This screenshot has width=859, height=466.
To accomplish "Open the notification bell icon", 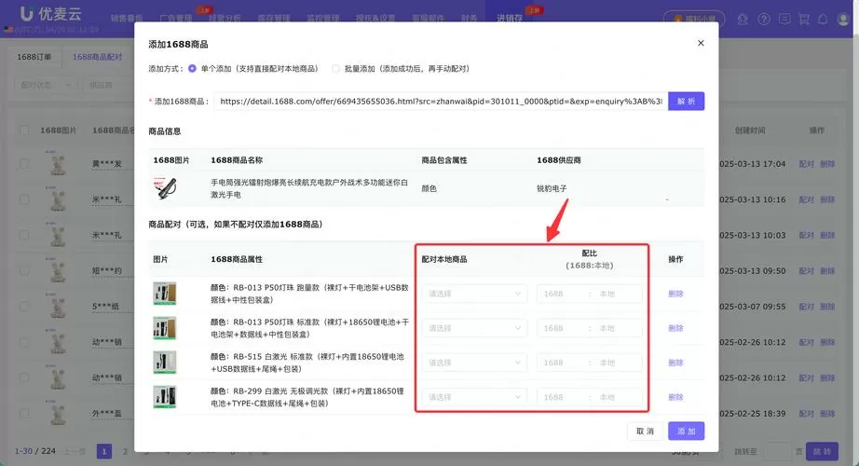I will coord(823,20).
